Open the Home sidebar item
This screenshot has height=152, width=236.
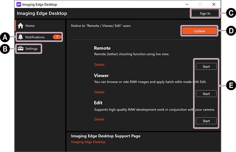point(40,25)
